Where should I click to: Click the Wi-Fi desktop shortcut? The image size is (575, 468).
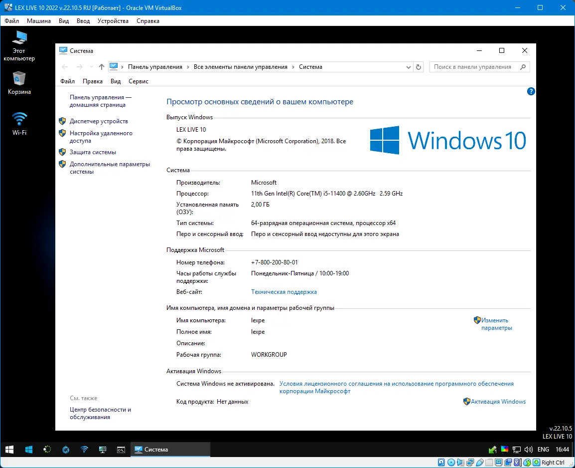(x=19, y=123)
